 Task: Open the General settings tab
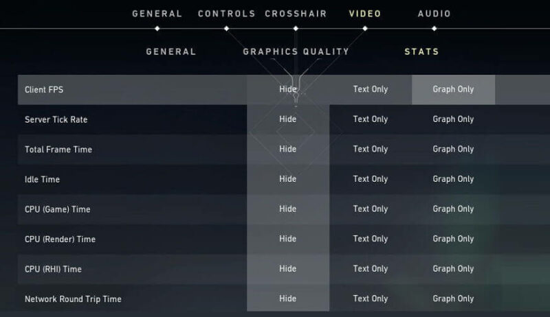(x=157, y=14)
